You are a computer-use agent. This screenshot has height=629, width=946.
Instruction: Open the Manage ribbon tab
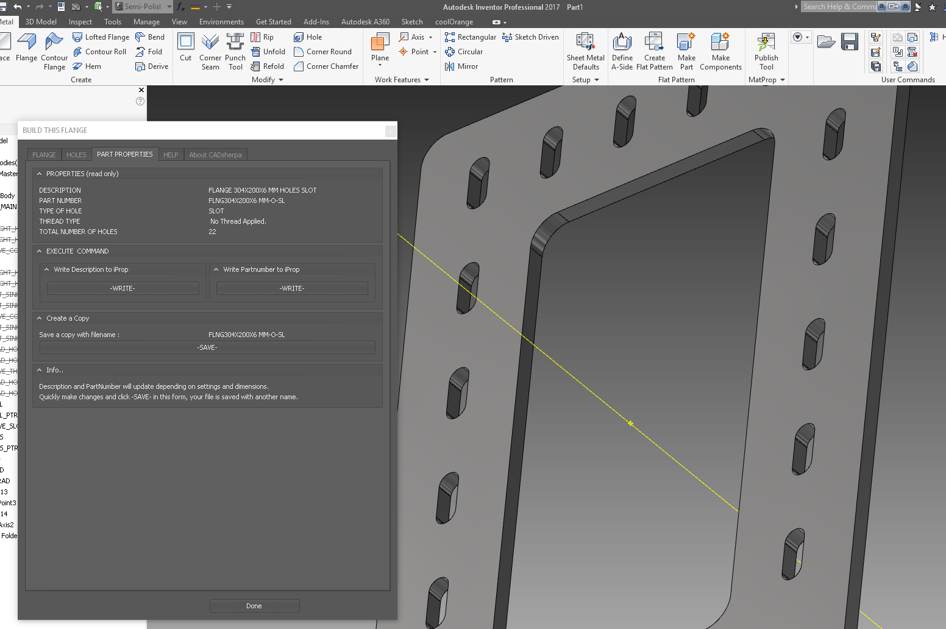click(146, 22)
